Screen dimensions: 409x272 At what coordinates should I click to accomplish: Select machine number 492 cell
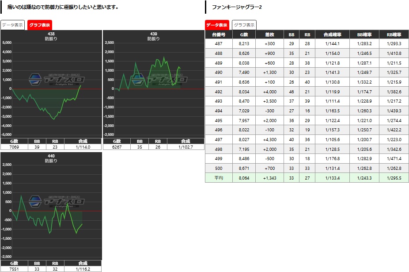219,92
